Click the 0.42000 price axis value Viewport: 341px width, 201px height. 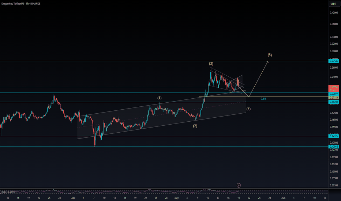click(334, 12)
